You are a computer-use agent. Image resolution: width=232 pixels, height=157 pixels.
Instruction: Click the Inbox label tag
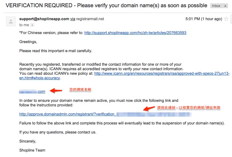[x=216, y=6]
